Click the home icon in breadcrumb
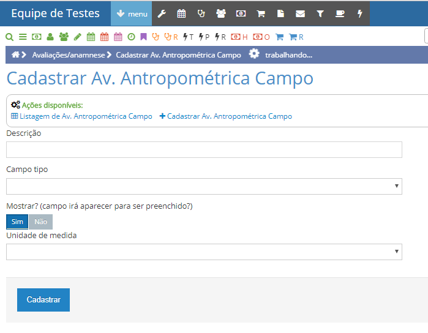Image resolution: width=428 pixels, height=333 pixels. [x=15, y=54]
